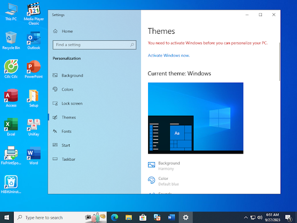Select the This PC desktop icon
This screenshot has width=297, height=223.
pos(11,12)
